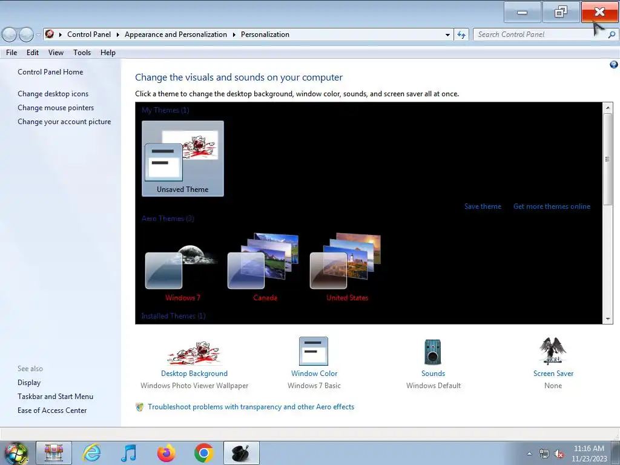The image size is (620, 465).
Task: Click the Appearance and Personalization breadcrumb
Action: click(x=176, y=35)
